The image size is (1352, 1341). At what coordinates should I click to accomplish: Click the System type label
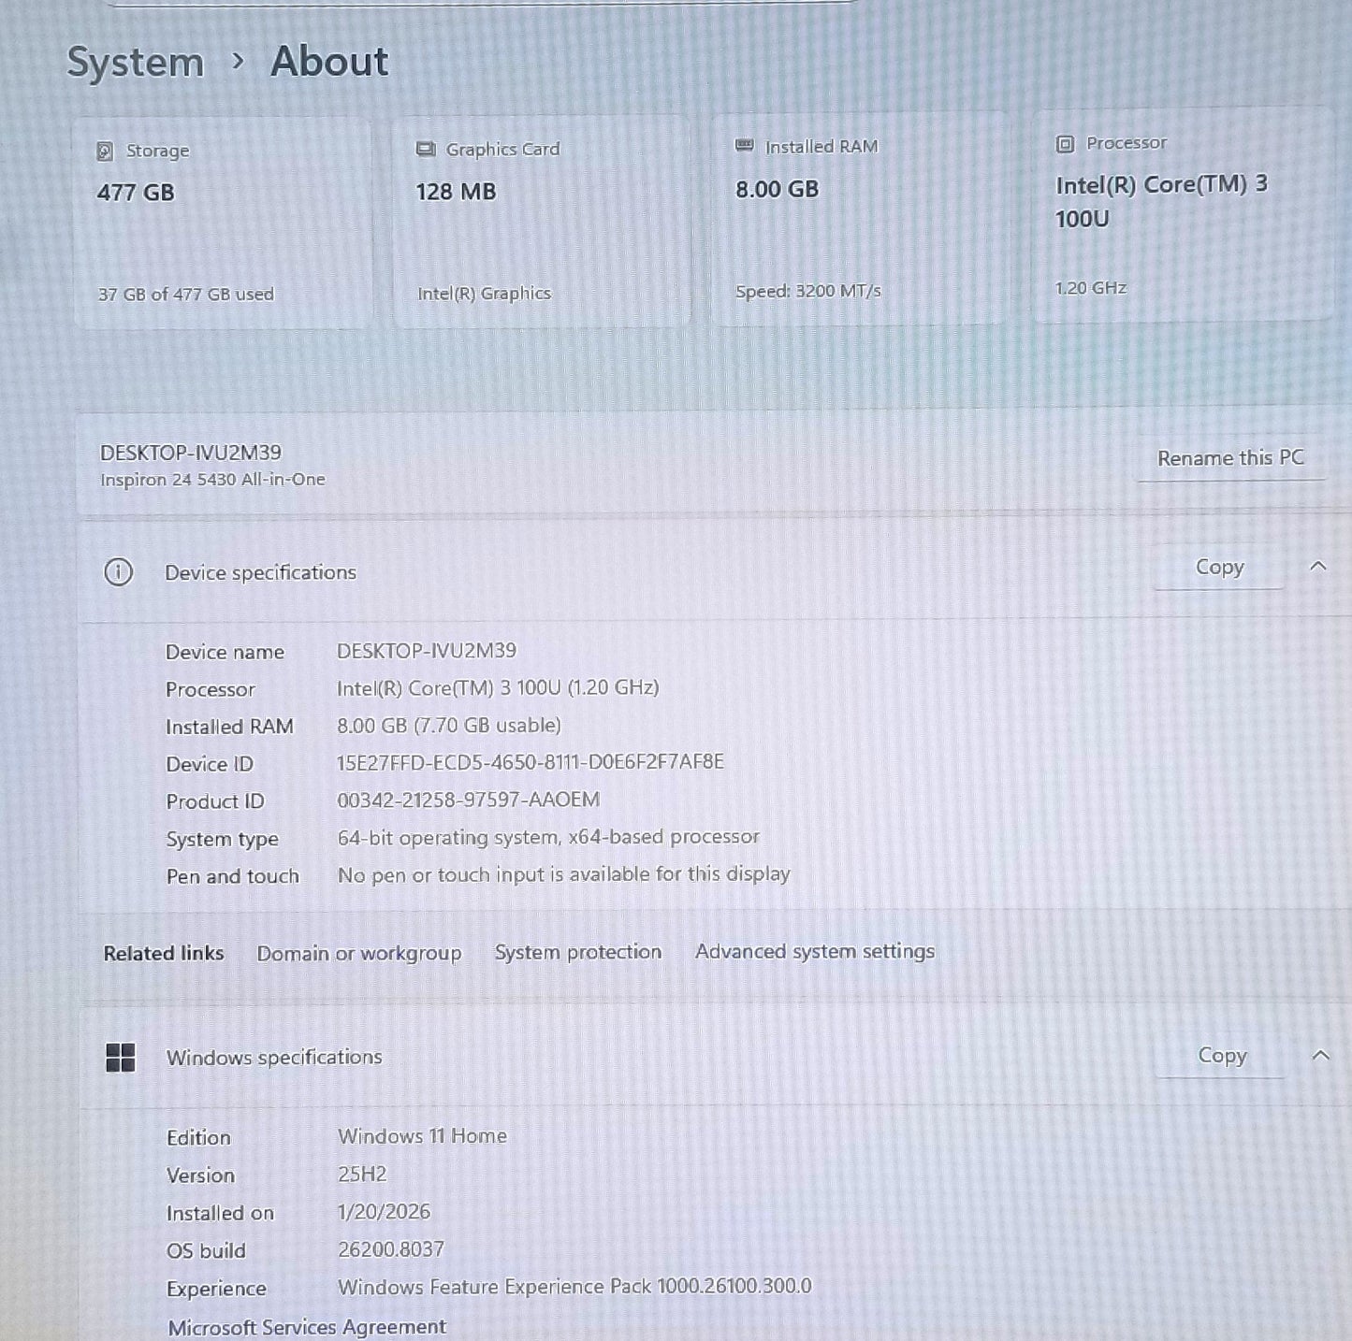pyautogui.click(x=223, y=840)
